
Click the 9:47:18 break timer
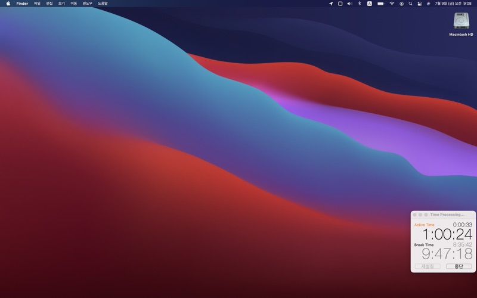point(447,254)
